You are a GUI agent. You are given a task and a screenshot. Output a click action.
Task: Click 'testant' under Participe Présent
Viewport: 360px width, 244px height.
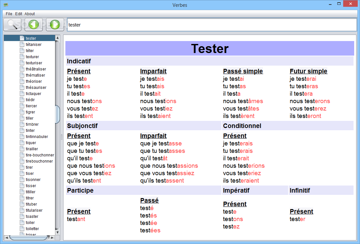tap(76, 219)
